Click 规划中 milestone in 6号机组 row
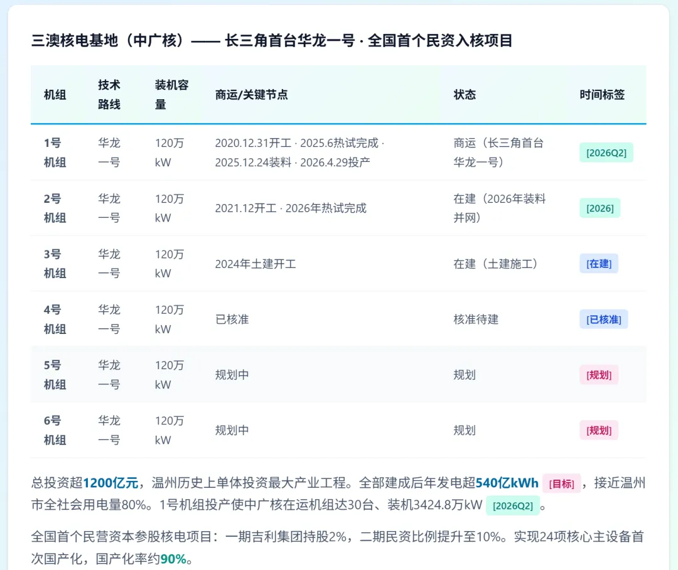678x570 pixels. [x=232, y=430]
